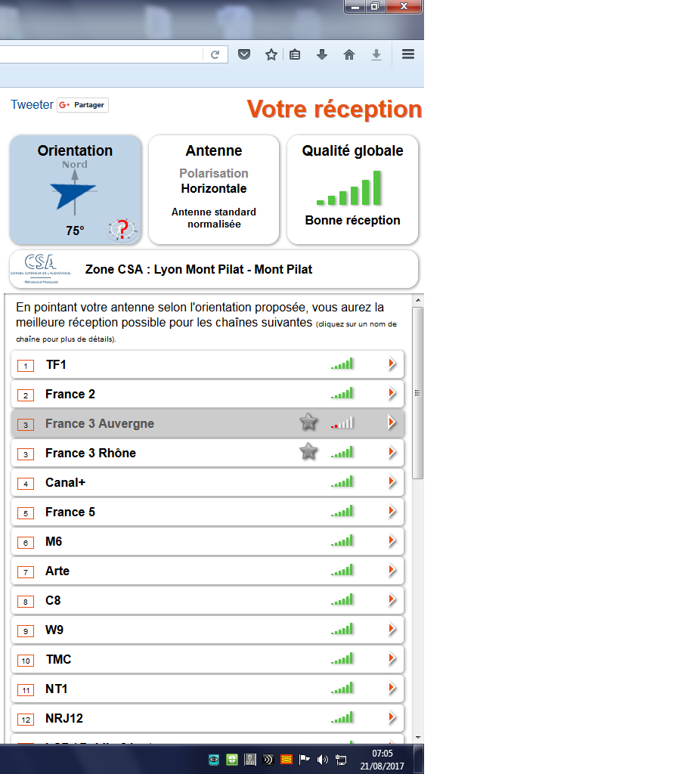Click the blue compass arrow in Orientation
The width and height of the screenshot is (700, 774).
(x=73, y=194)
